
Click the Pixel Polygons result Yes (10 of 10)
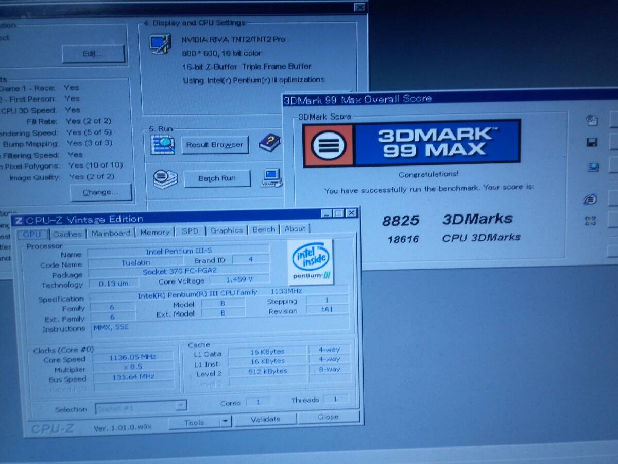95,165
